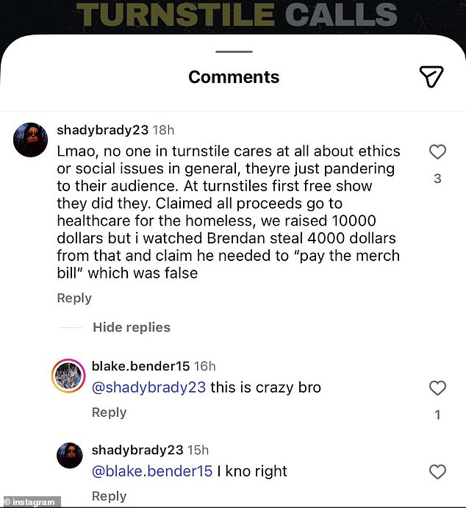Viewport: 466px width, 508px height.
Task: View the 3 likes on the top comment
Action: click(x=437, y=179)
